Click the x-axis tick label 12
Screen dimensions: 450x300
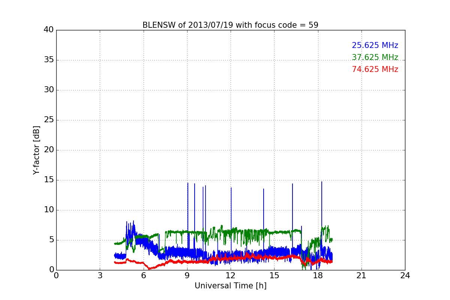(231, 276)
